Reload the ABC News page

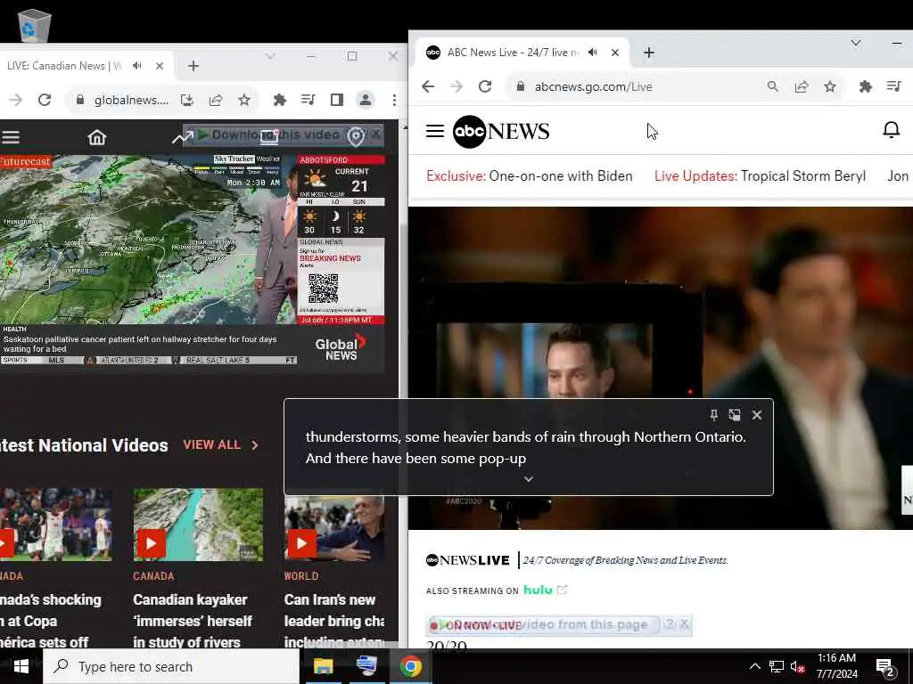pos(485,86)
